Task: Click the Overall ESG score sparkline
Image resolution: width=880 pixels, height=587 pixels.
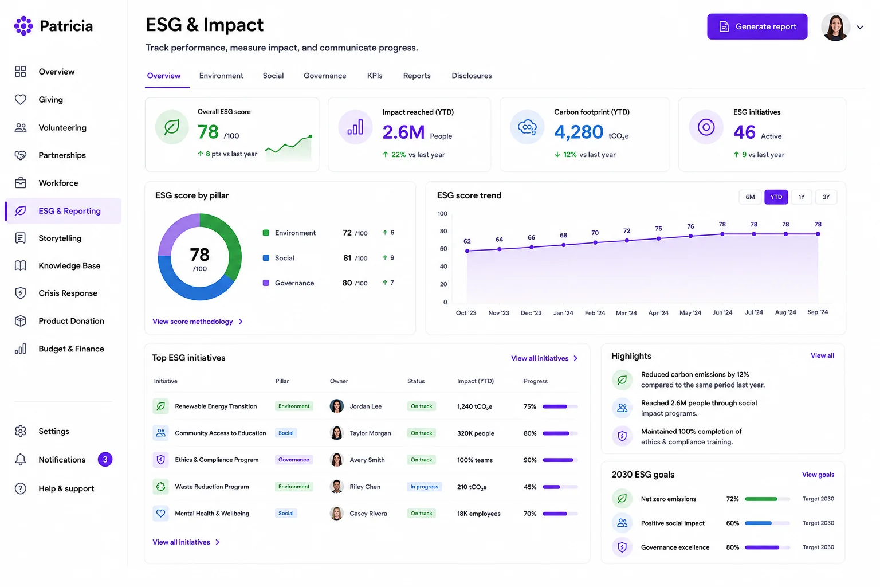Action: click(x=289, y=147)
